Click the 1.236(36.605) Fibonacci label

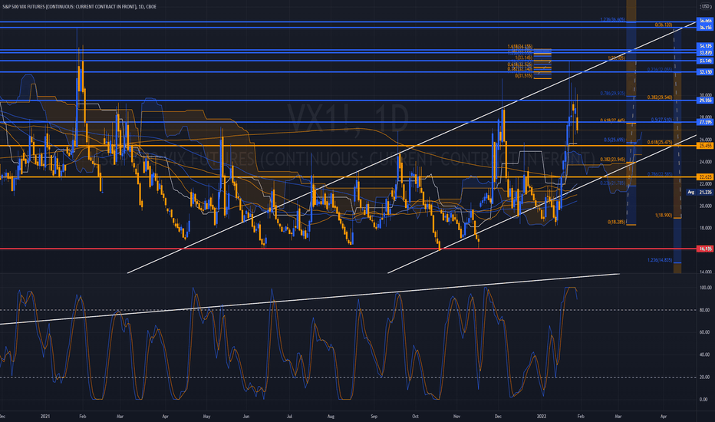612,20
